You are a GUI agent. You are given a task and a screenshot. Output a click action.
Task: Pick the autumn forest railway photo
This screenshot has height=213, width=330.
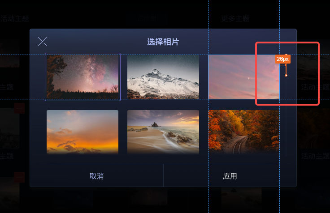244,132
